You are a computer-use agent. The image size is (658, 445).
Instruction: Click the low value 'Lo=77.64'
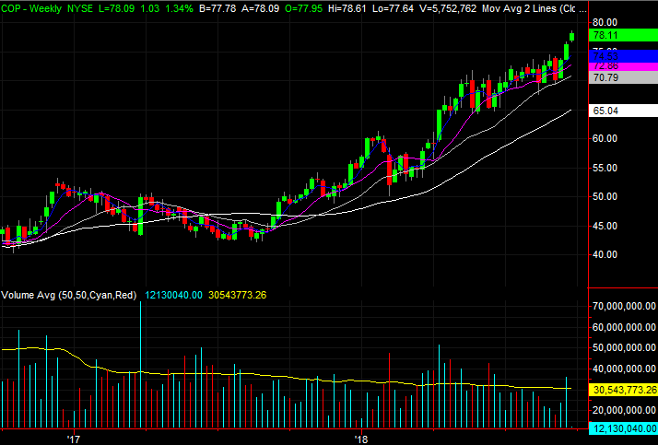pyautogui.click(x=395, y=8)
